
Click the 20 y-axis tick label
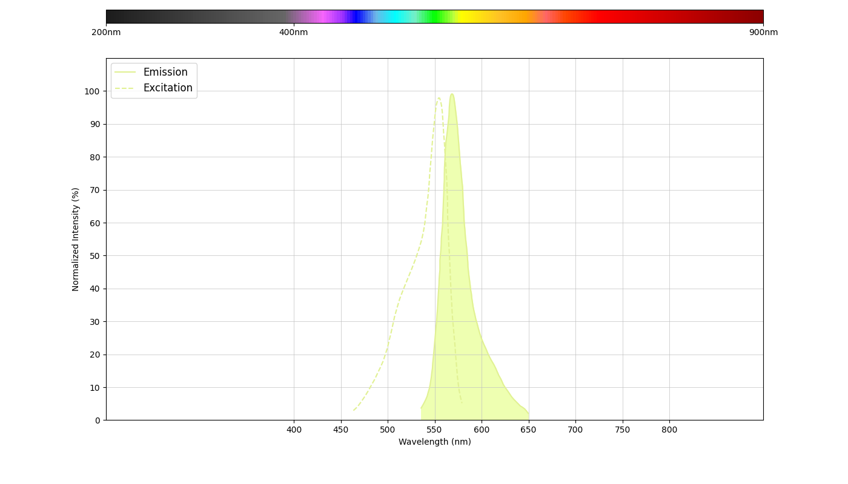95,355
